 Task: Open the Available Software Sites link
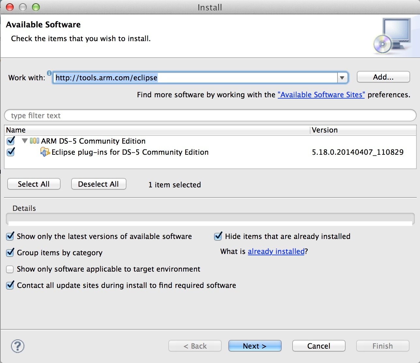click(x=321, y=95)
